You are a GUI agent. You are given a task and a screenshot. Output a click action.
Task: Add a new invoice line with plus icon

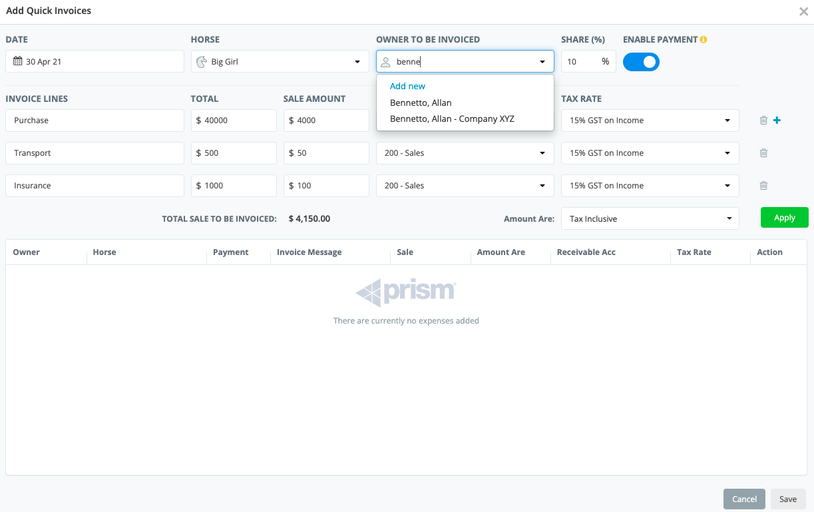[777, 121]
